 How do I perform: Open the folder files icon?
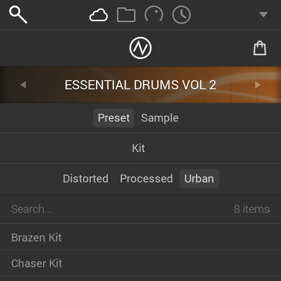[x=126, y=15]
